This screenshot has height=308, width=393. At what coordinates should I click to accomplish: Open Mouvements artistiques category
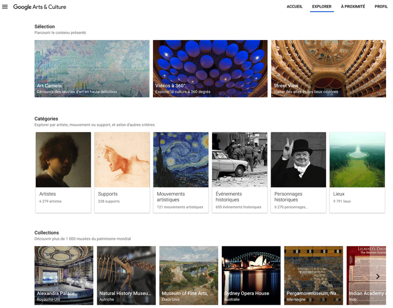pyautogui.click(x=181, y=172)
